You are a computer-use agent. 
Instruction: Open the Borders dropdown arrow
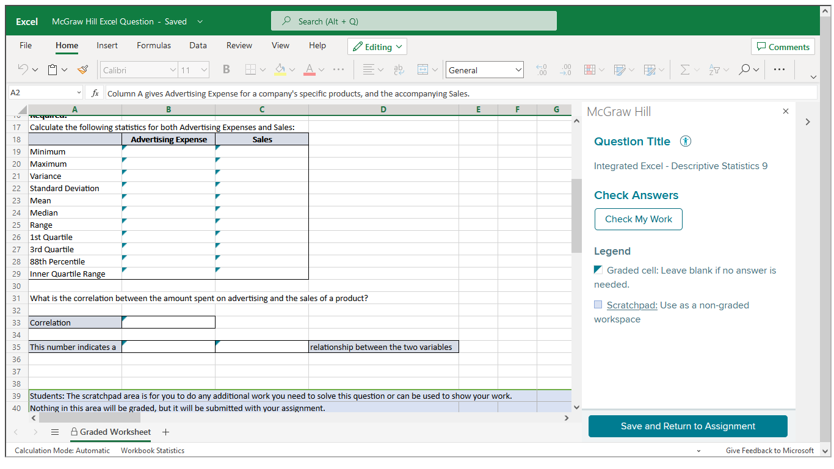point(261,69)
